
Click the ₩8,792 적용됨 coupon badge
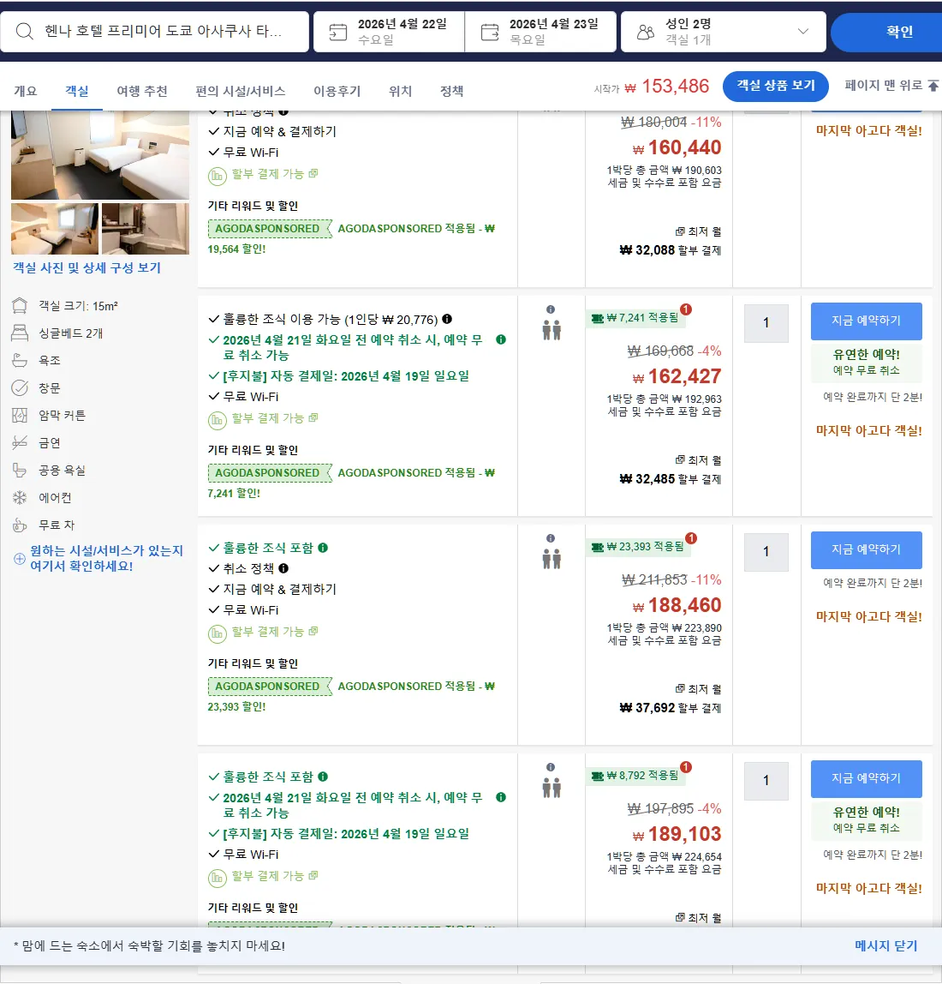tap(635, 776)
